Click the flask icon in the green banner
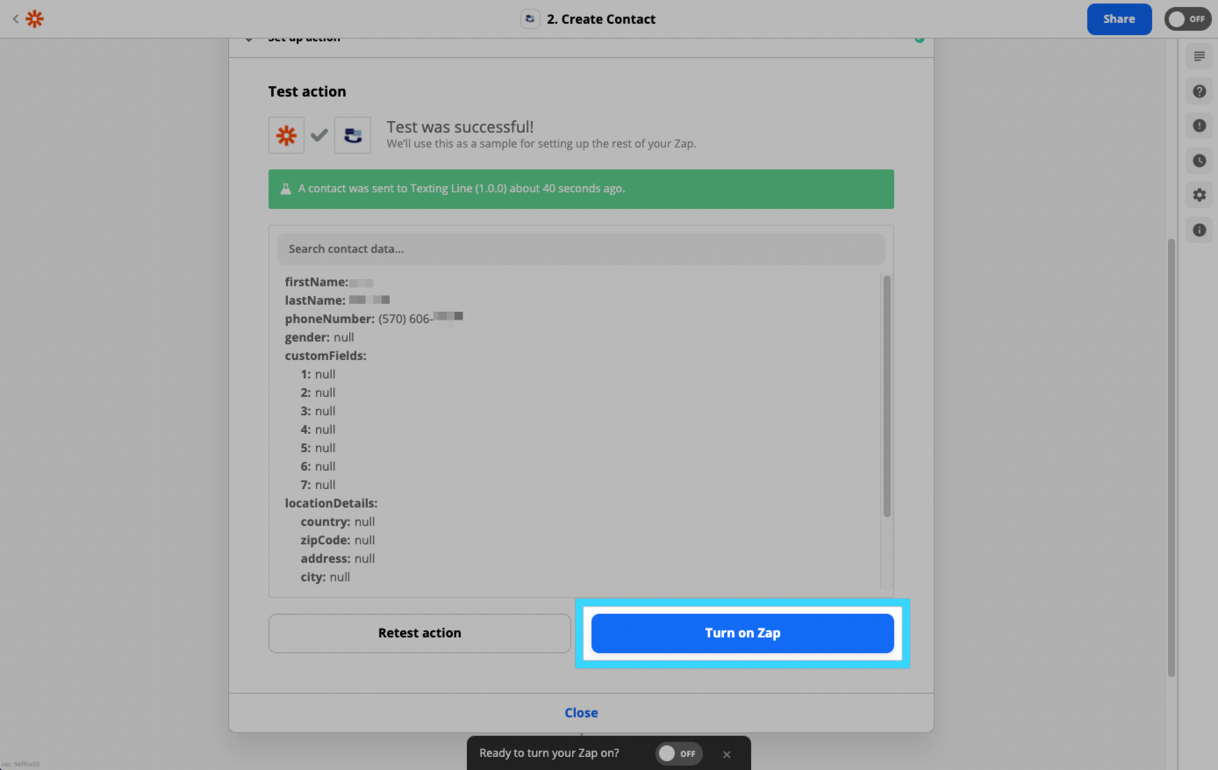This screenshot has height=770, width=1218. click(x=285, y=189)
